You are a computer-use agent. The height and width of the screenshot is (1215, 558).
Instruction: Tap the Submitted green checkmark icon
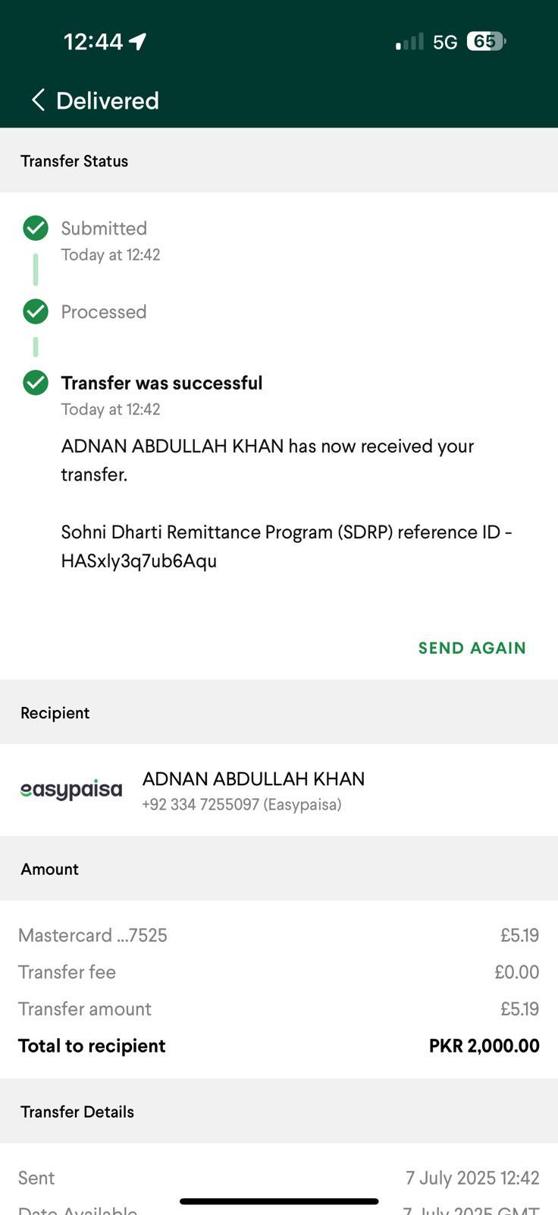point(36,228)
